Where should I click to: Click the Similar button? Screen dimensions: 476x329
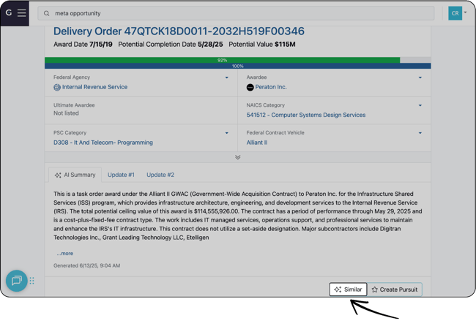(348, 290)
